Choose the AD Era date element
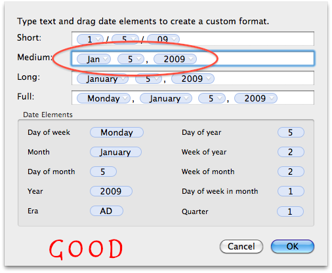The height and width of the screenshot is (273, 332). [106, 211]
